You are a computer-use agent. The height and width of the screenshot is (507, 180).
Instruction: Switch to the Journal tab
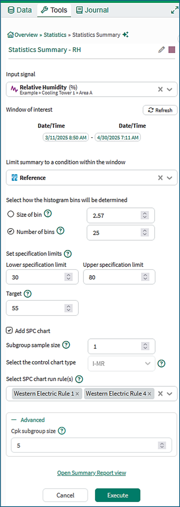tap(92, 10)
